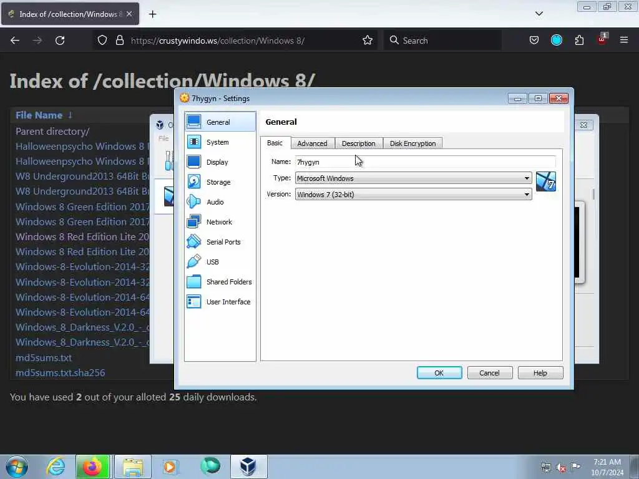This screenshot has width=639, height=479.
Task: Switch to the Basic tab
Action: click(x=275, y=143)
